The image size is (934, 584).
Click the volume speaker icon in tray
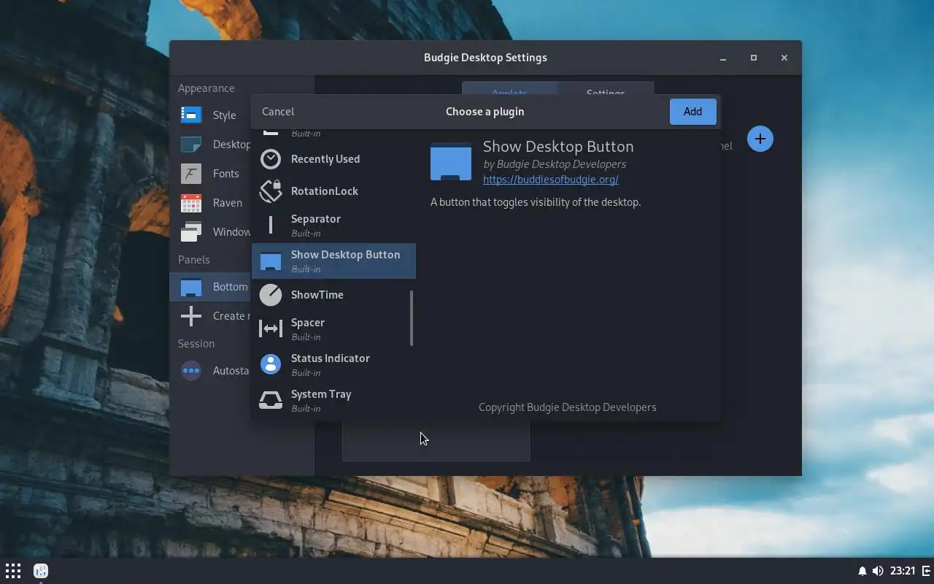point(878,571)
